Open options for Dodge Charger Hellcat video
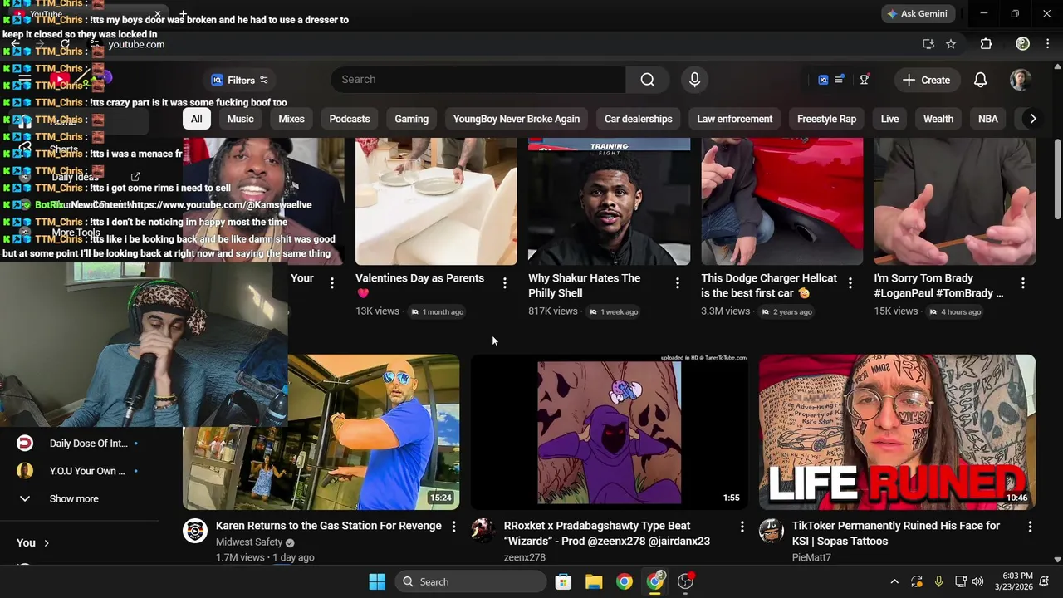This screenshot has width=1063, height=598. (850, 283)
